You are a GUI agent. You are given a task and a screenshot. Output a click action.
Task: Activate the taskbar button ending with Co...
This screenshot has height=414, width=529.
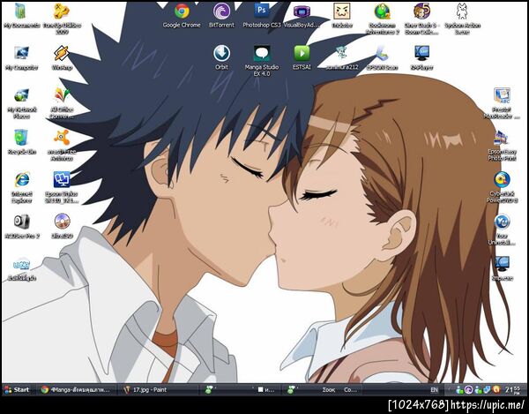[x=323, y=389]
